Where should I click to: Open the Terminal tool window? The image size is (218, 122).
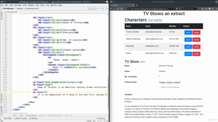coord(33,118)
